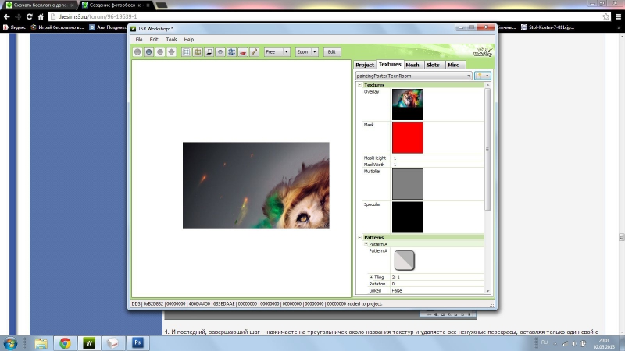Click the yellow wireframe mesh icon
Viewport: 625px width, 351px height.
coord(198,51)
